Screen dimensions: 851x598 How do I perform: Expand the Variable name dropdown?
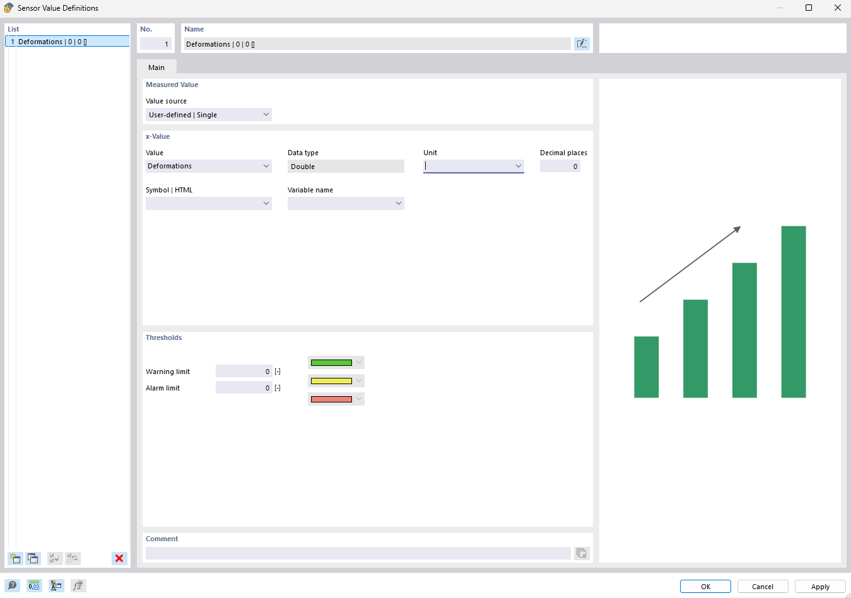pos(346,203)
